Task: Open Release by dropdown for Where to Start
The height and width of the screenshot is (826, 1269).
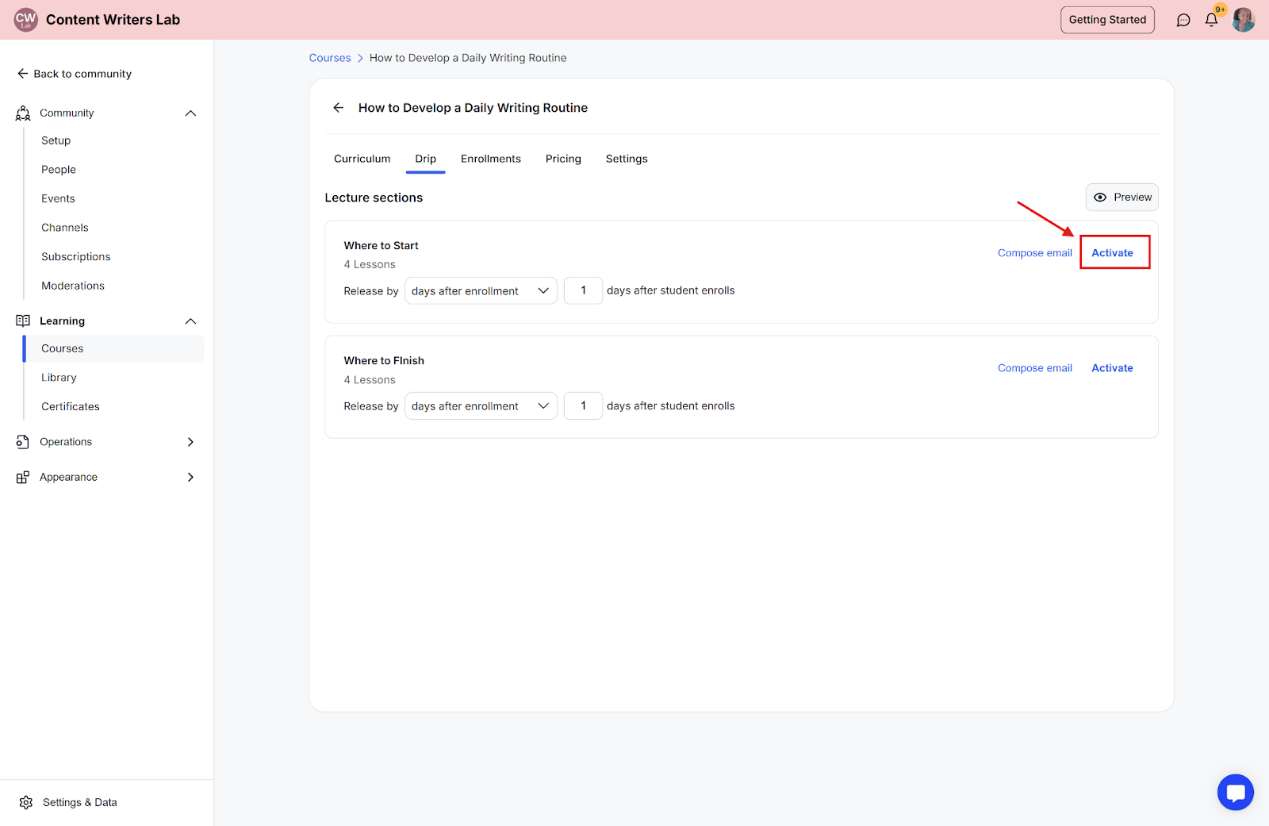Action: click(481, 291)
